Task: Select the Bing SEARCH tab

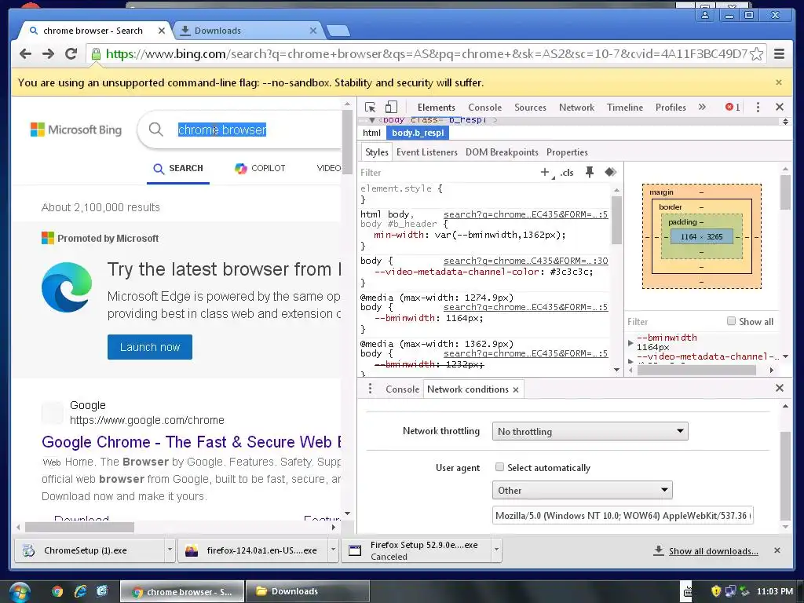Action: 178,168
